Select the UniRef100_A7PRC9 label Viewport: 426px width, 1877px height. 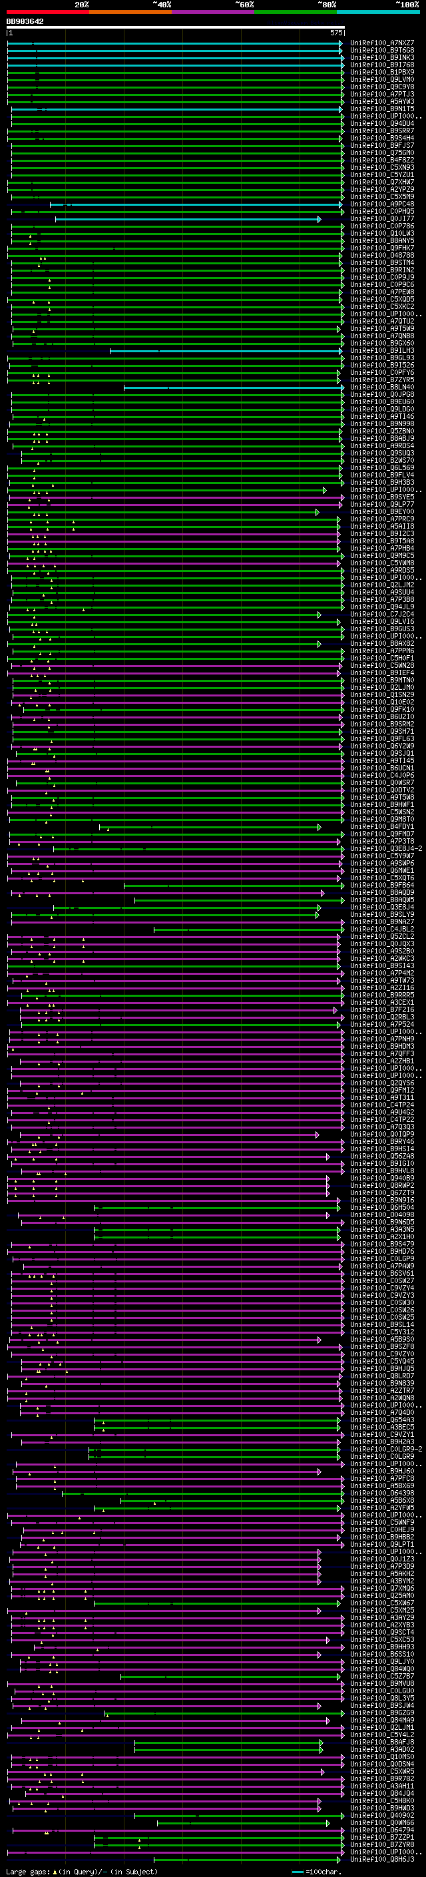[x=382, y=519]
